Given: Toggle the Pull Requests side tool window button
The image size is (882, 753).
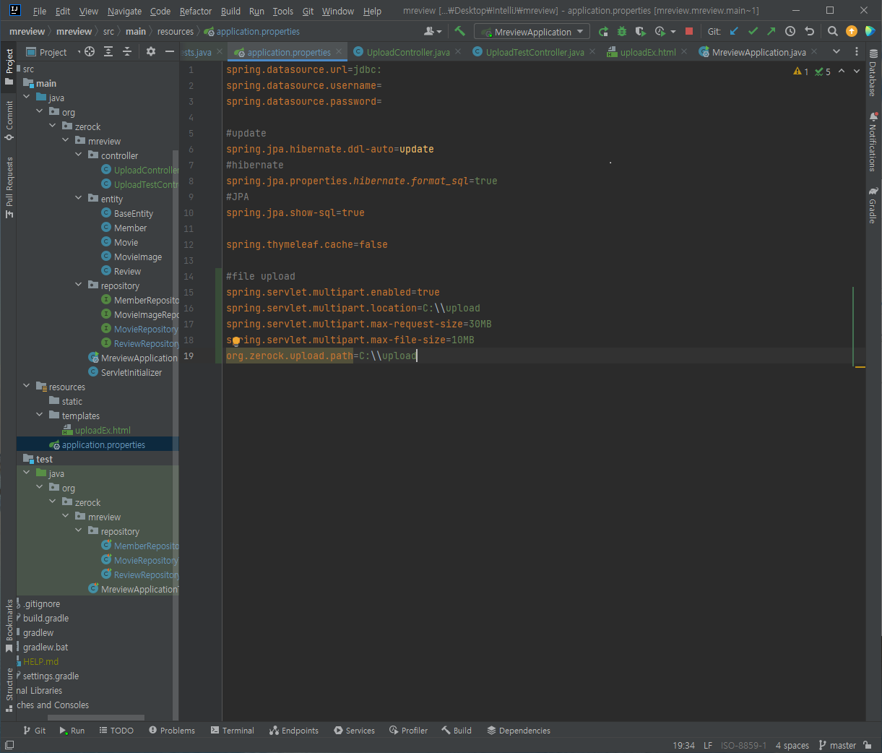Looking at the screenshot, I should point(9,188).
